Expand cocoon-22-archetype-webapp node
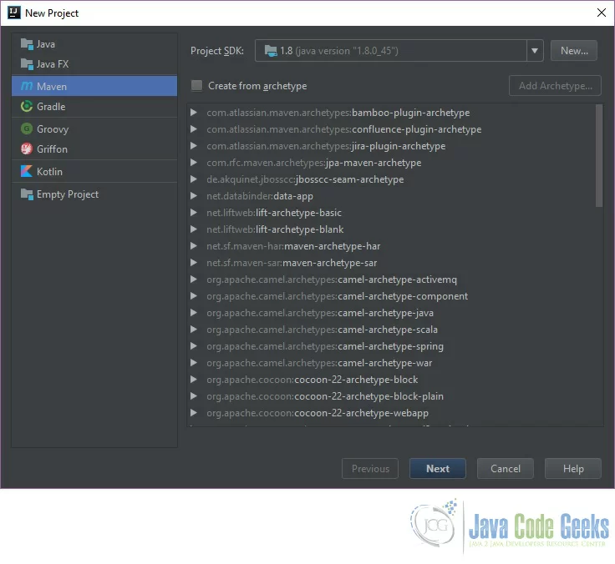The height and width of the screenshot is (564, 615). click(x=194, y=413)
